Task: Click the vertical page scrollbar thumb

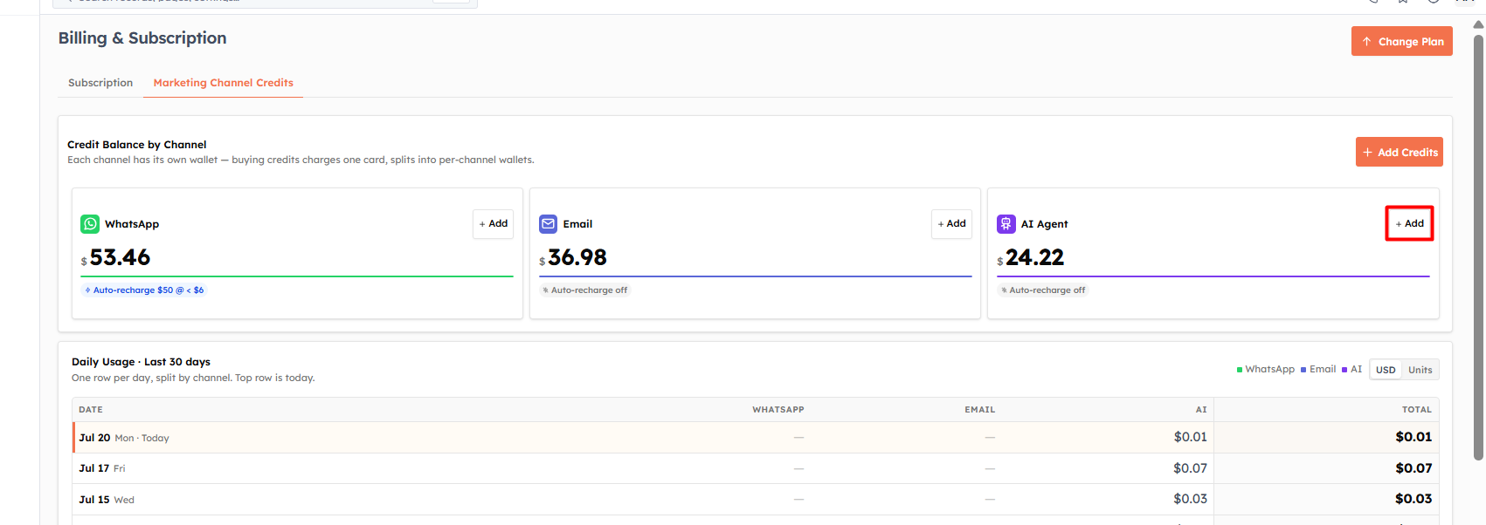Action: (1478, 247)
